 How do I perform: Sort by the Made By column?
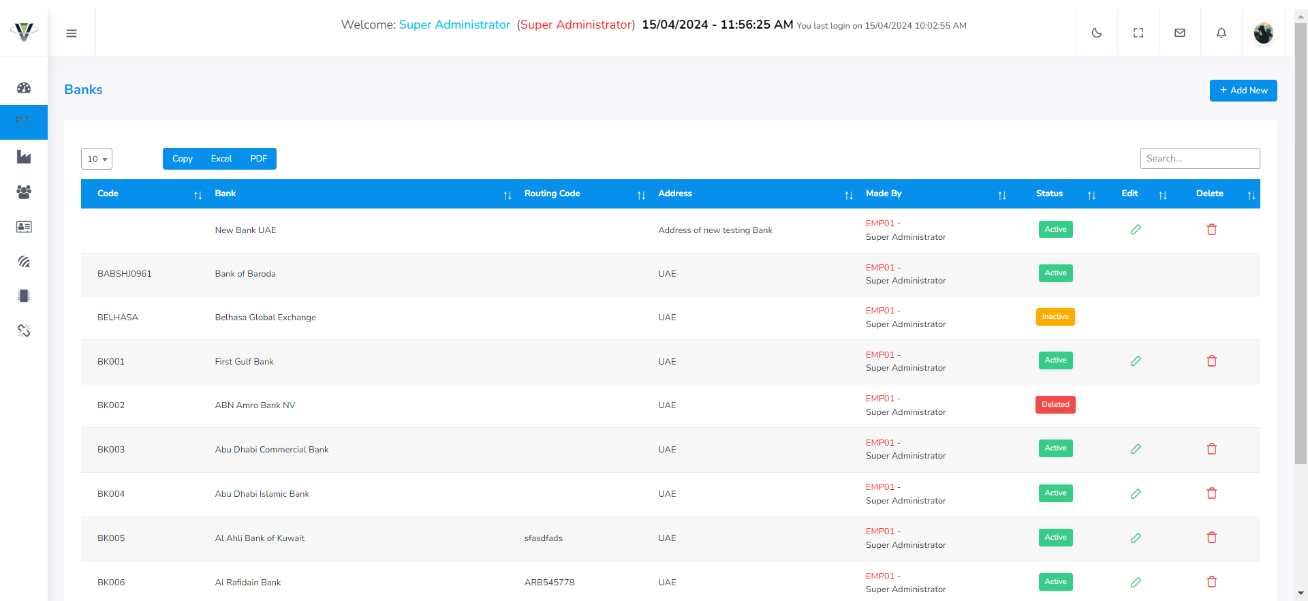pos(935,194)
